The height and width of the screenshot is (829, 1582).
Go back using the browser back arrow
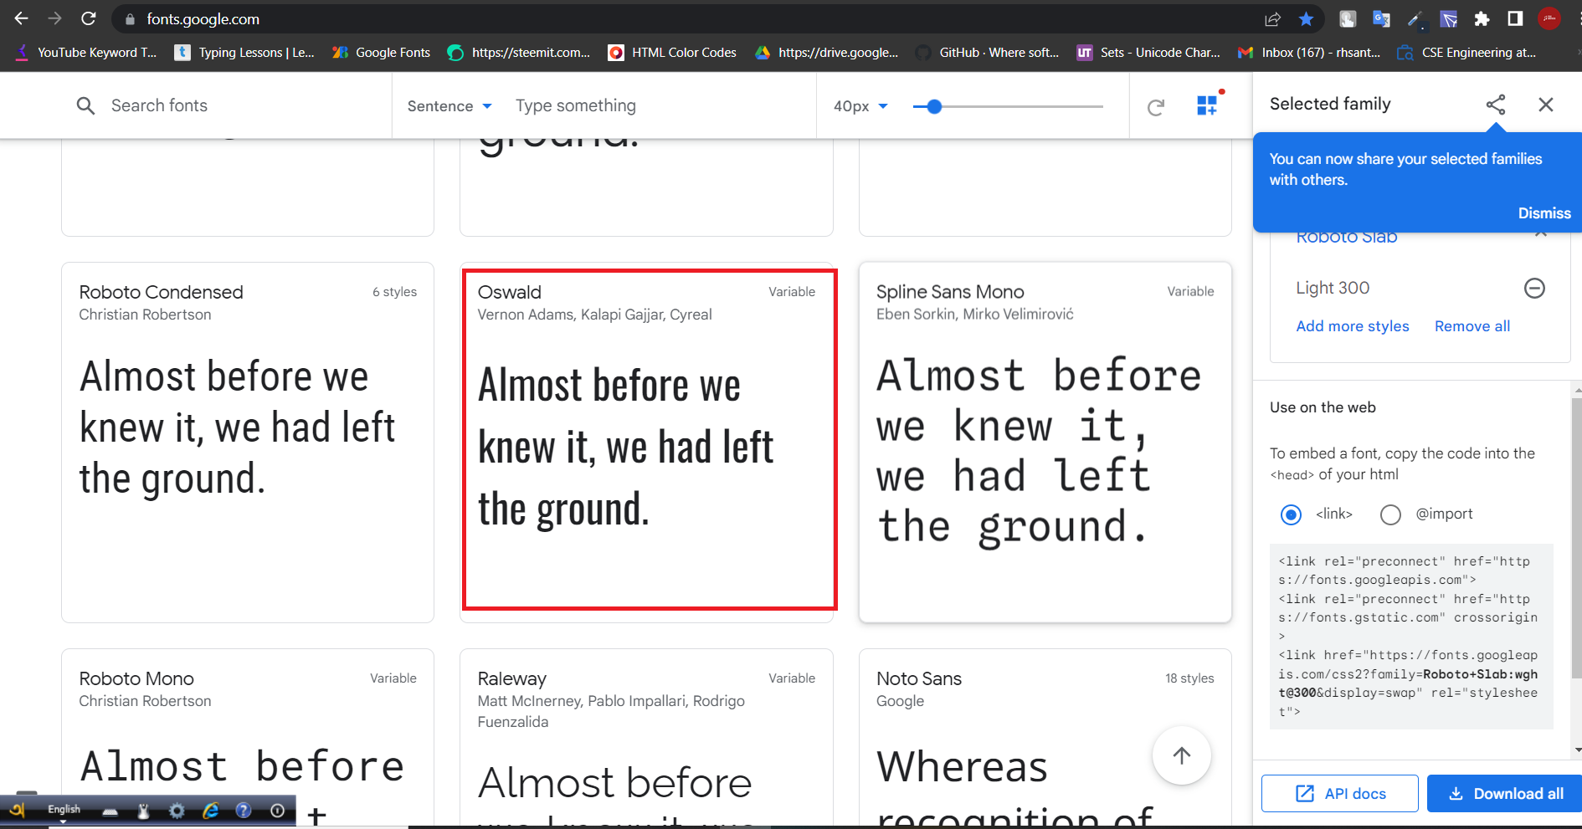pyautogui.click(x=22, y=18)
